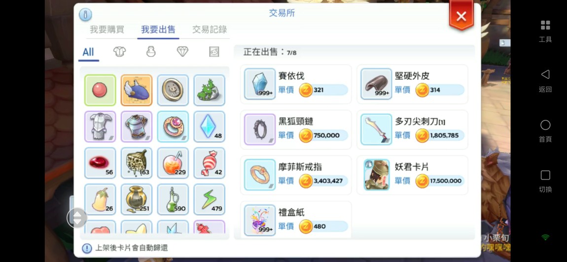The width and height of the screenshot is (567, 262).
Task: Close the 交易所 window
Action: tap(461, 16)
